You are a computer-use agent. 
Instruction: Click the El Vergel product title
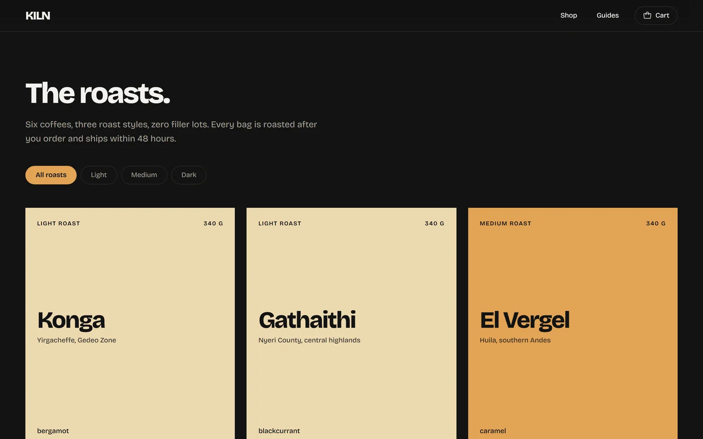coord(524,320)
